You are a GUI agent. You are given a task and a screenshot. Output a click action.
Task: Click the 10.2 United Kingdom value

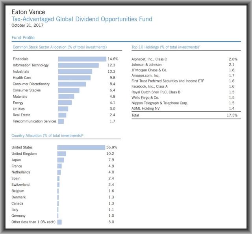tap(110, 154)
